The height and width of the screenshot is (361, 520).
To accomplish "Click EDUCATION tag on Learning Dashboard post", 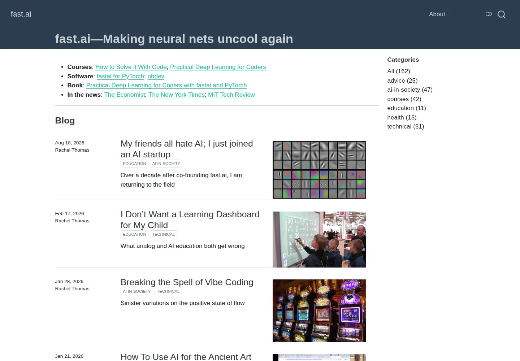I will [134, 234].
